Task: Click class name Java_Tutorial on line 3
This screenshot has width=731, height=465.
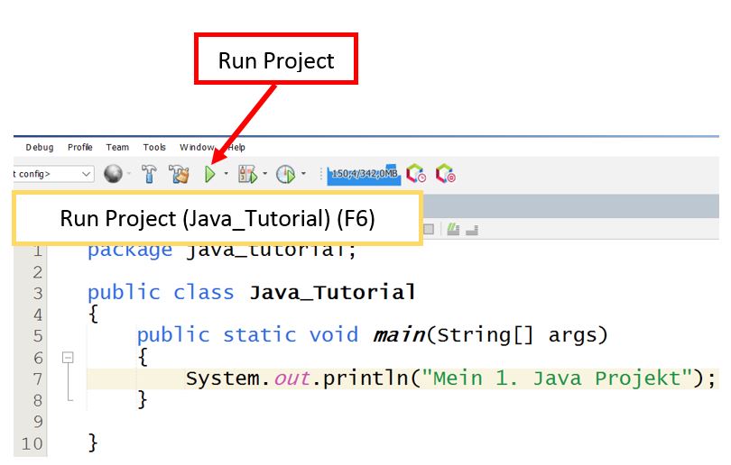Action: (x=332, y=293)
